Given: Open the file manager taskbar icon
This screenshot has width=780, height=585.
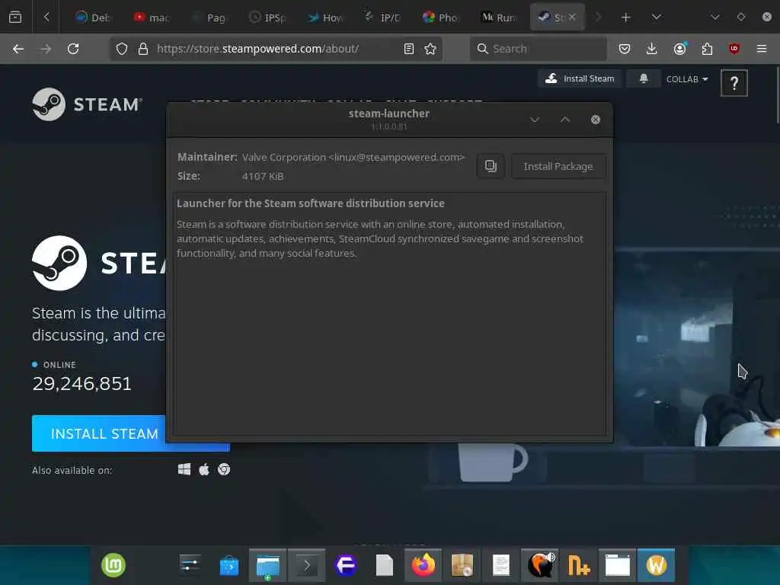Looking at the screenshot, I should pyautogui.click(x=267, y=566).
